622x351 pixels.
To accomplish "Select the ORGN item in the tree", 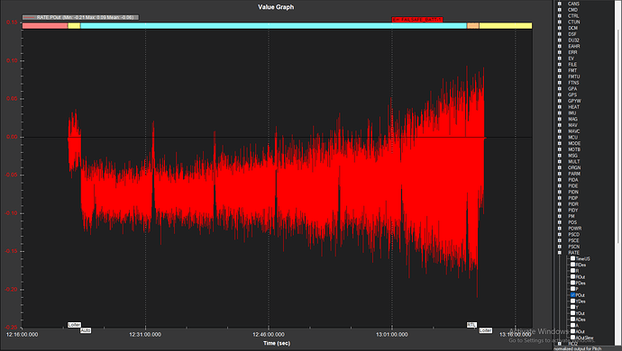I will point(574,167).
